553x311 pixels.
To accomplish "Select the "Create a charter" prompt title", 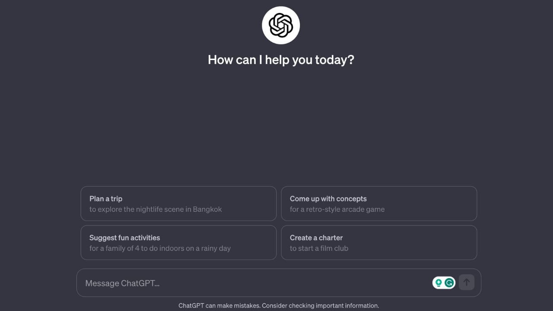I will point(316,238).
